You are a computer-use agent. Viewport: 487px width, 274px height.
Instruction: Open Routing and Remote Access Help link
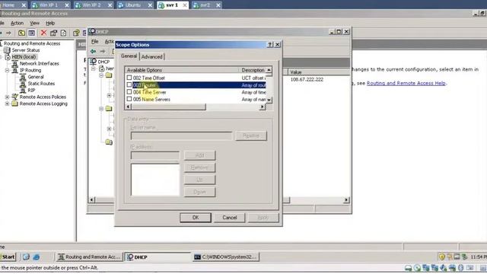pos(406,83)
